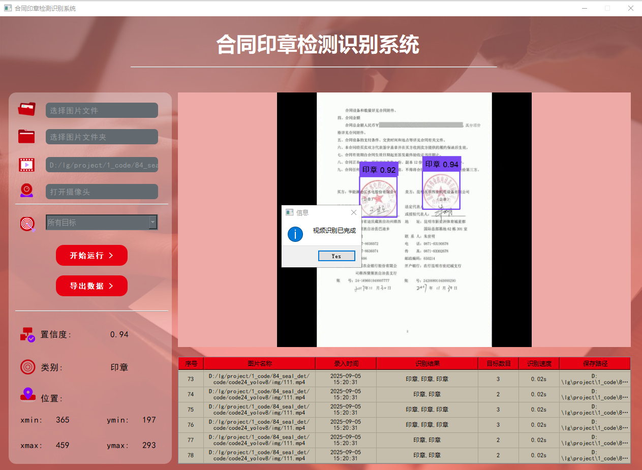Click the 序号 column header
Image resolution: width=642 pixels, height=470 pixels.
click(191, 363)
